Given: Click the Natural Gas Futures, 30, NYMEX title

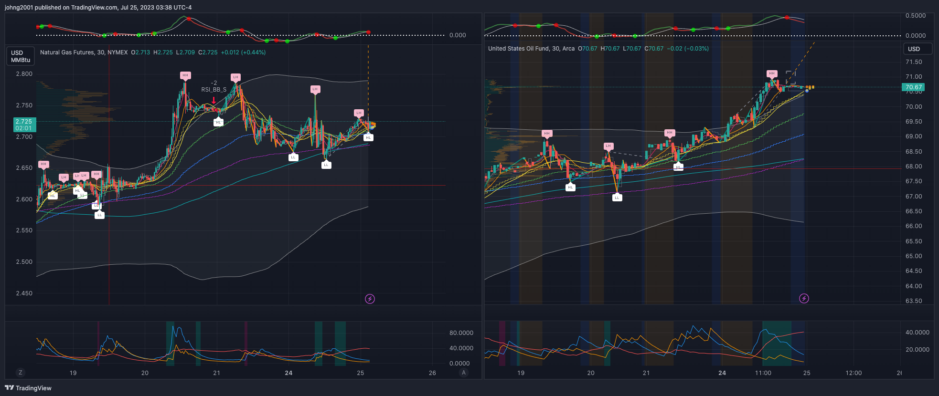Looking at the screenshot, I should tap(84, 52).
